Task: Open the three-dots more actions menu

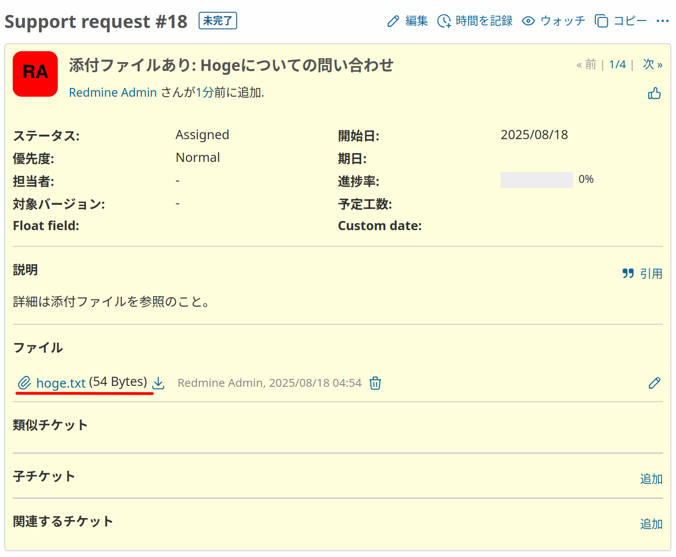Action: click(662, 21)
